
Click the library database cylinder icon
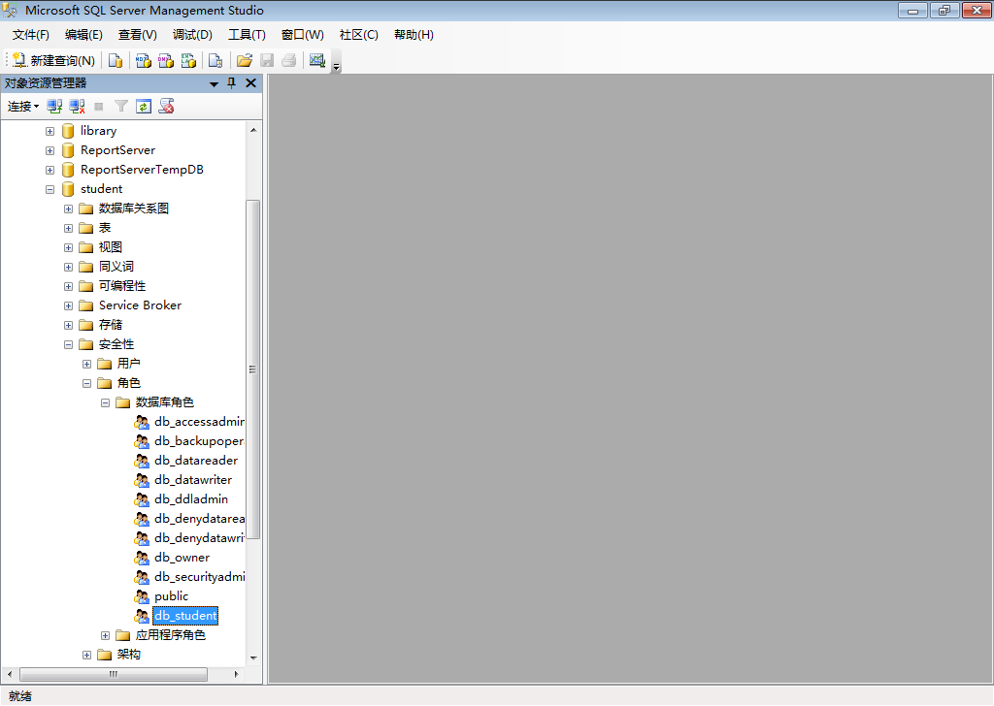[68, 131]
